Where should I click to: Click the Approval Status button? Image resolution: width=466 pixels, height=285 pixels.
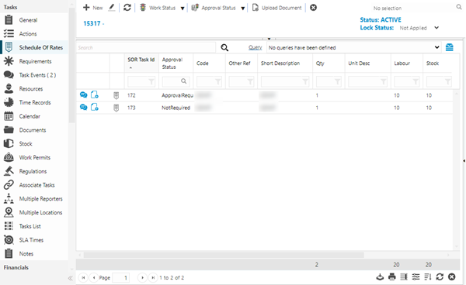click(x=214, y=8)
